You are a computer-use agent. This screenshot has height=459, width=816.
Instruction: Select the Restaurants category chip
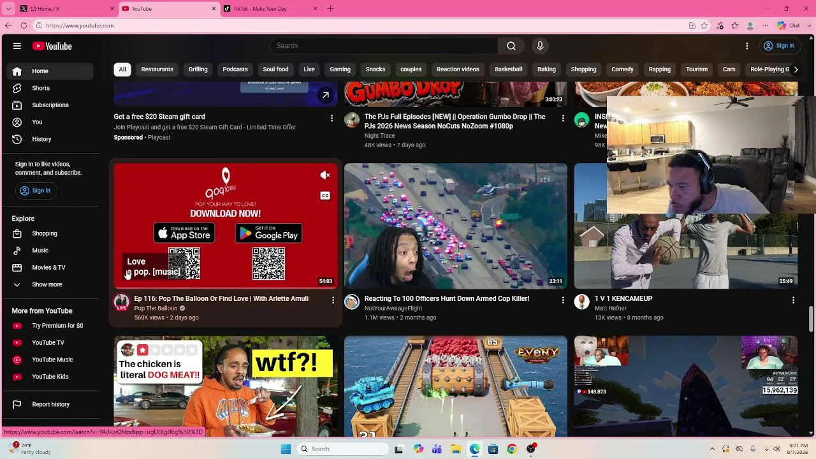coord(157,69)
